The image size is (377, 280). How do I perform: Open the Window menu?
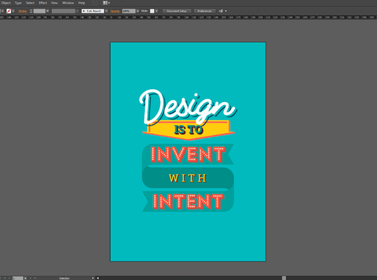[x=68, y=3]
